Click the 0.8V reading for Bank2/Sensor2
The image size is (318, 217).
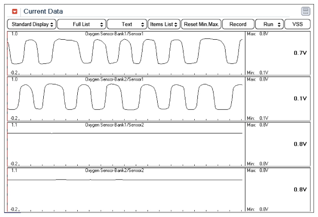(x=300, y=189)
